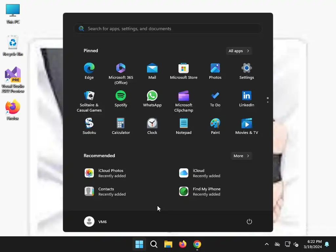Open Paint
Screen dimensions: 336x252
tap(215, 126)
